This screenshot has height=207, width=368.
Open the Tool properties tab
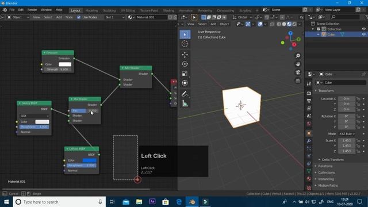[x=309, y=84]
